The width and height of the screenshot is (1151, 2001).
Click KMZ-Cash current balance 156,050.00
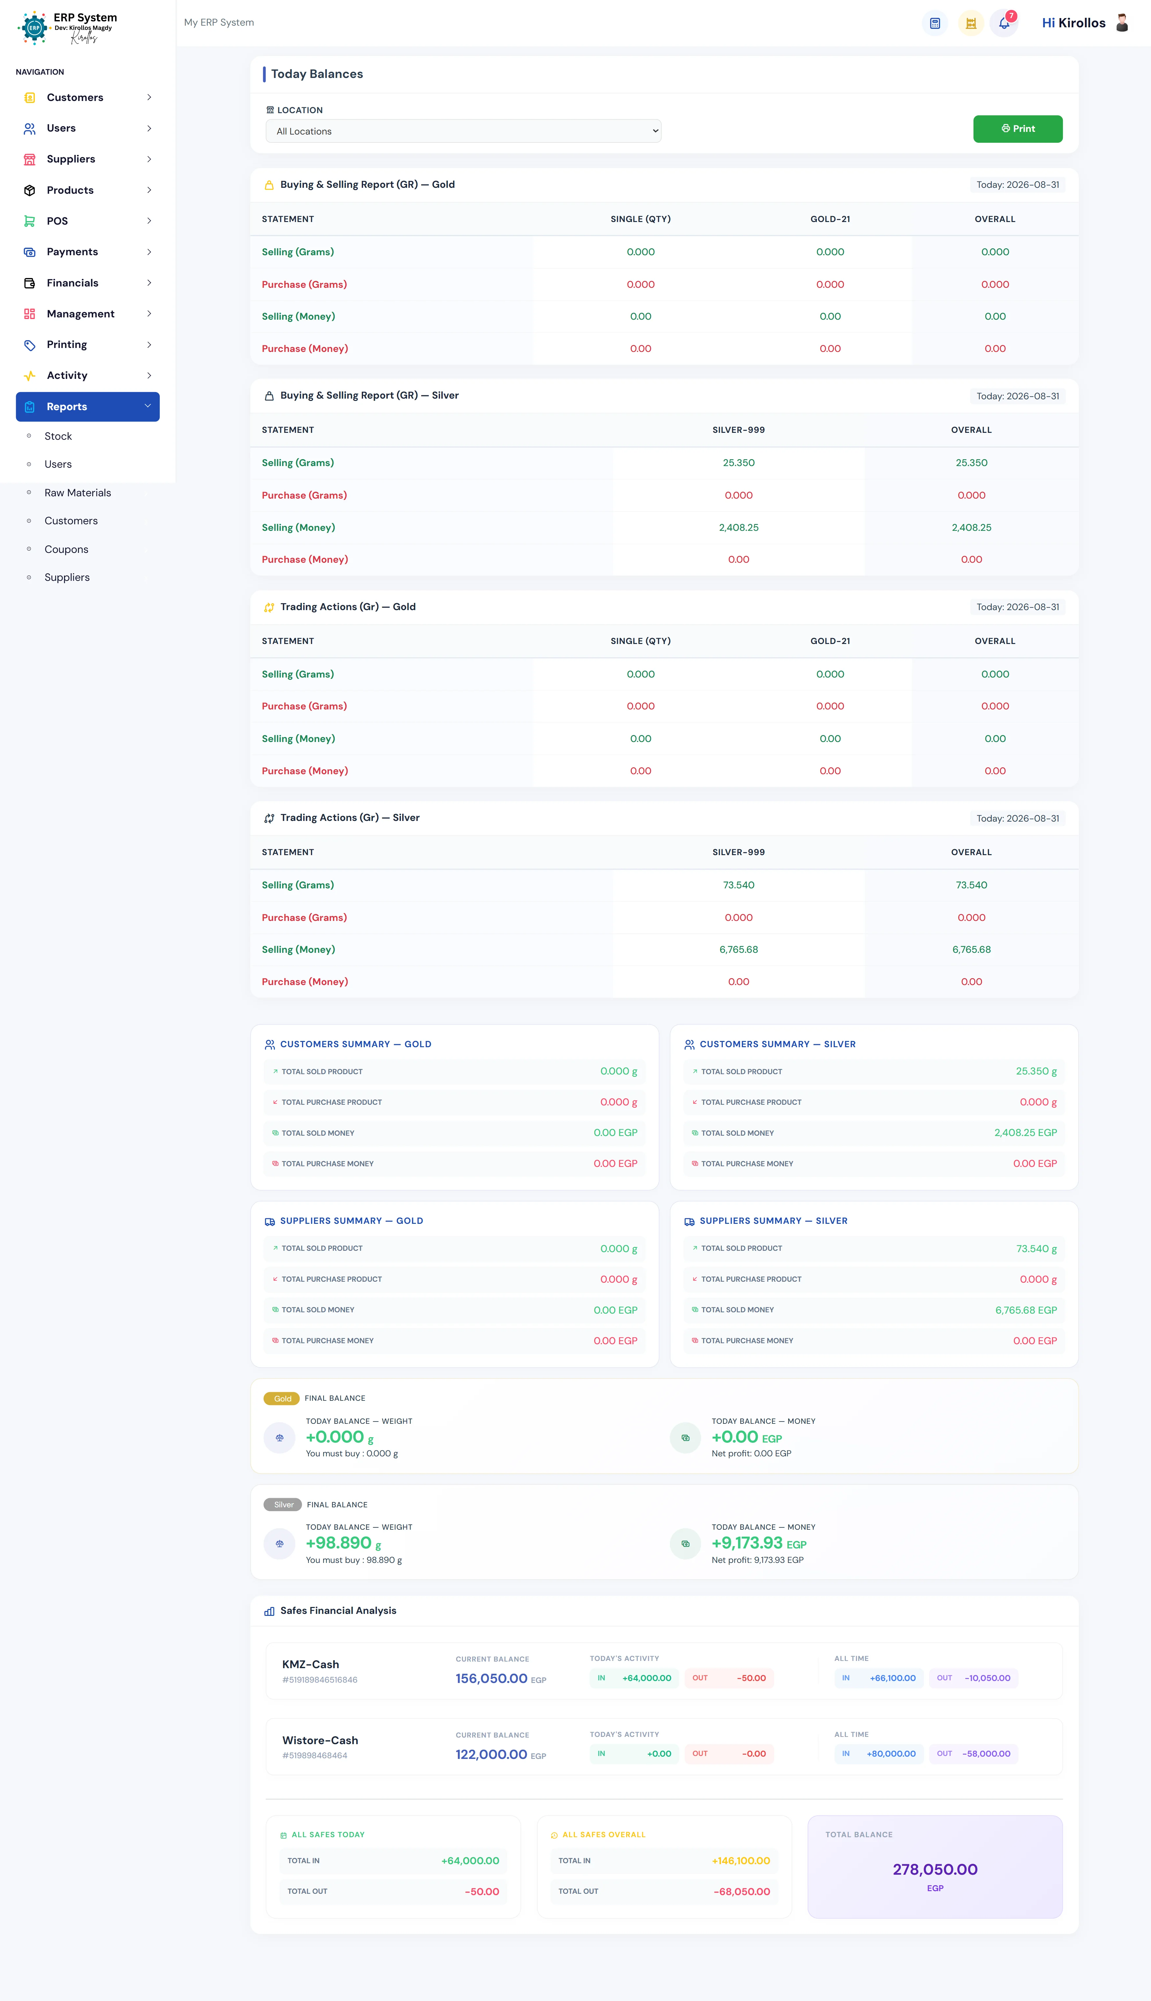point(491,1678)
